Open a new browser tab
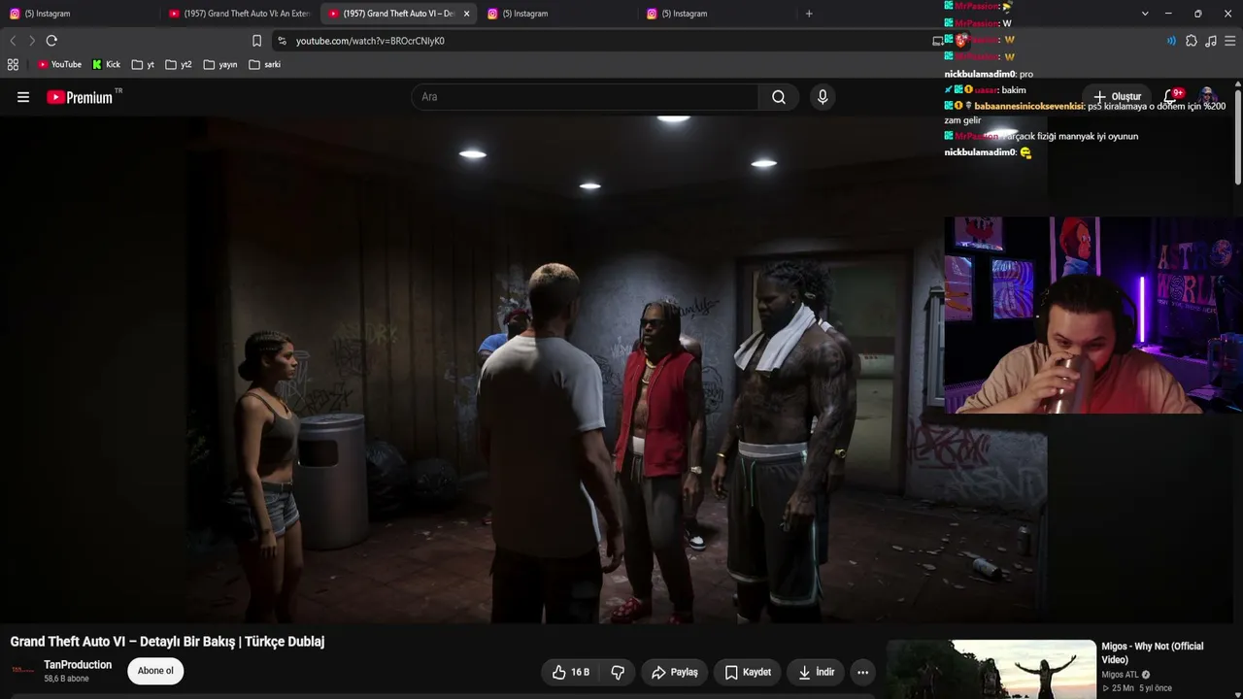 809,14
